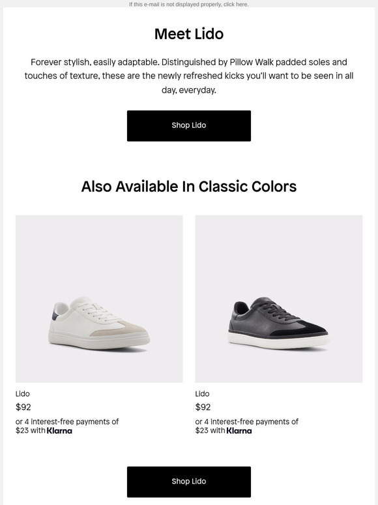378x505 pixels.
Task: Select the Lido name under black sneaker
Action: click(x=202, y=394)
